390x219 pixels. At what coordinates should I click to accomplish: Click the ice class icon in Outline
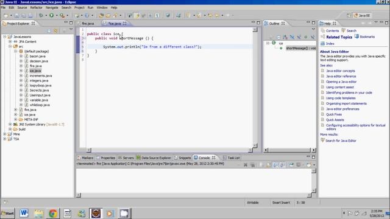point(274,43)
